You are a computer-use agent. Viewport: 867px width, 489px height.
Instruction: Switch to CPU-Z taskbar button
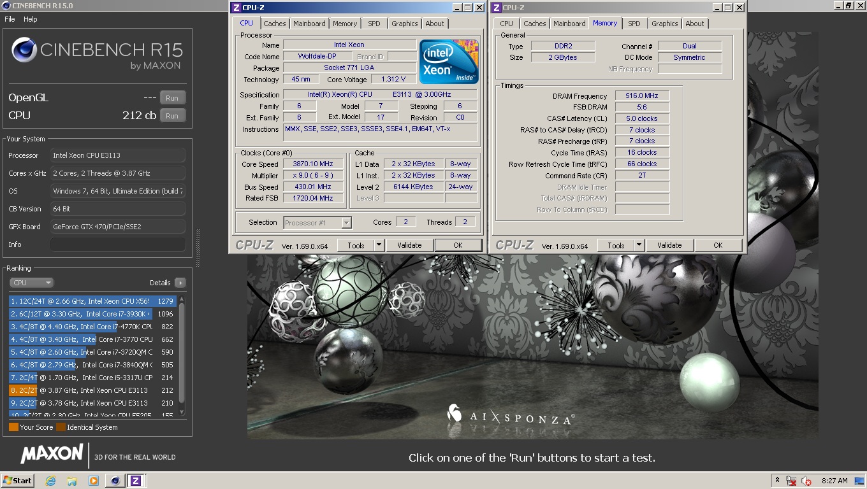[x=135, y=481]
